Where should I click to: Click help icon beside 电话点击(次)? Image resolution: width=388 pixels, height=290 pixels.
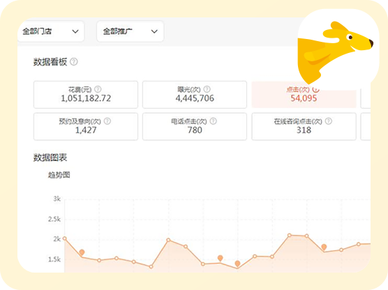click(214, 121)
